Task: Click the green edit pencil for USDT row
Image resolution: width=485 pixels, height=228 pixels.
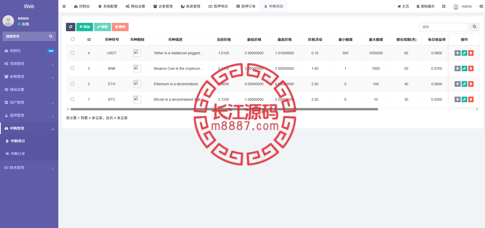Action: (464, 53)
